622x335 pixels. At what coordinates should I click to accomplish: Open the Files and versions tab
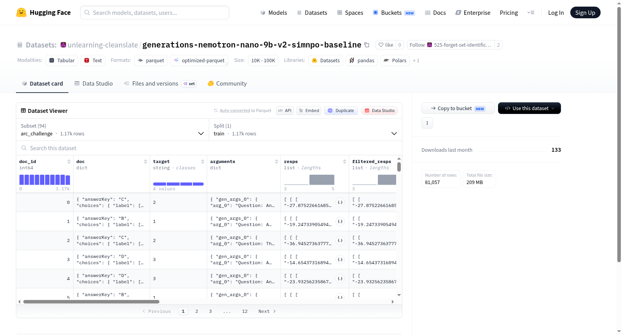[x=160, y=84]
